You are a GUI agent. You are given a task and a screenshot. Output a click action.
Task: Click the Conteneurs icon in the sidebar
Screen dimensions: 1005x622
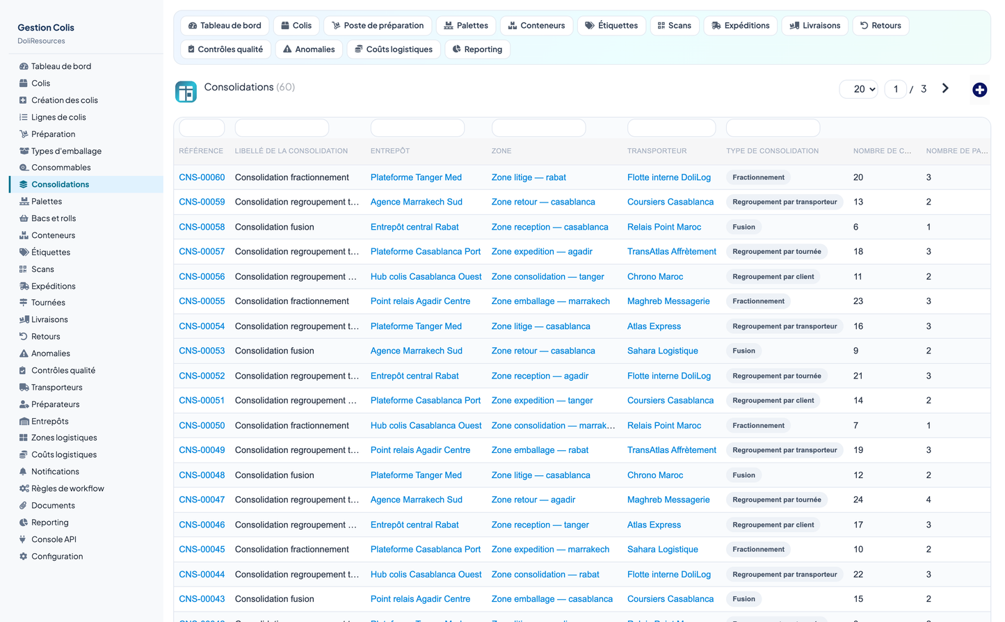(x=24, y=235)
